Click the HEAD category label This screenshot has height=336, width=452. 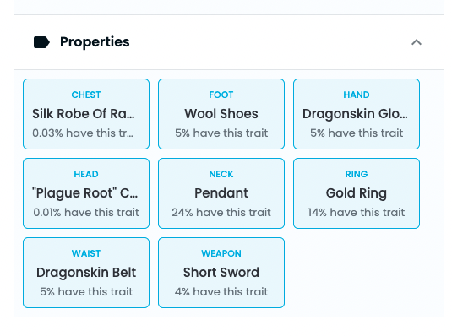tap(86, 174)
